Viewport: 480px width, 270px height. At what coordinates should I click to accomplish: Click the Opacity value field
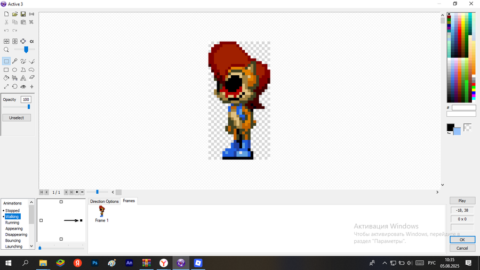tap(26, 99)
